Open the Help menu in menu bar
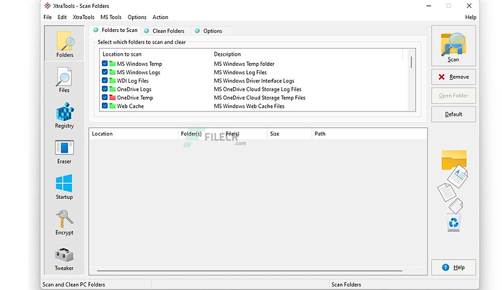 [x=470, y=17]
